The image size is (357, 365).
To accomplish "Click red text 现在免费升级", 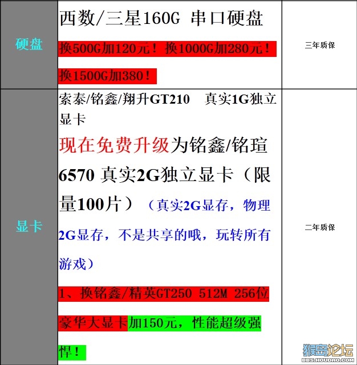I will pyautogui.click(x=114, y=145).
